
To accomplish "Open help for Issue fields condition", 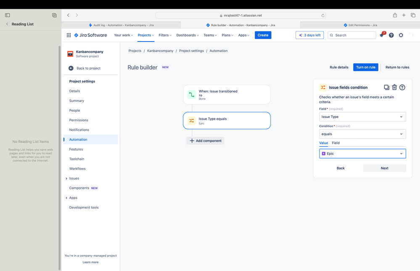I will click(x=402, y=87).
